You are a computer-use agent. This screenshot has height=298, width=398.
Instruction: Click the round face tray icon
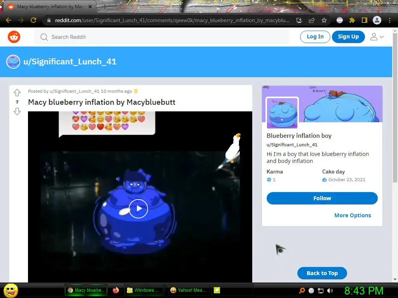coord(311,291)
